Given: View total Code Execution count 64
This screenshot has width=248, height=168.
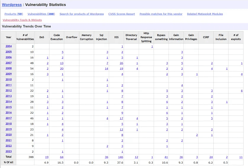Looking at the screenshot, I should (x=62, y=157).
